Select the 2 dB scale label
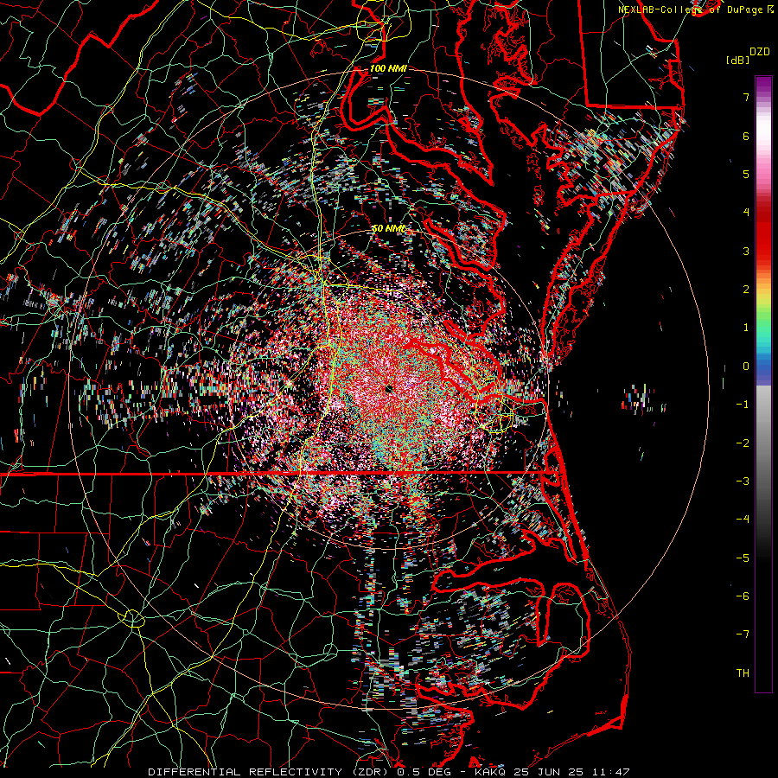This screenshot has width=778, height=778. coord(746,290)
